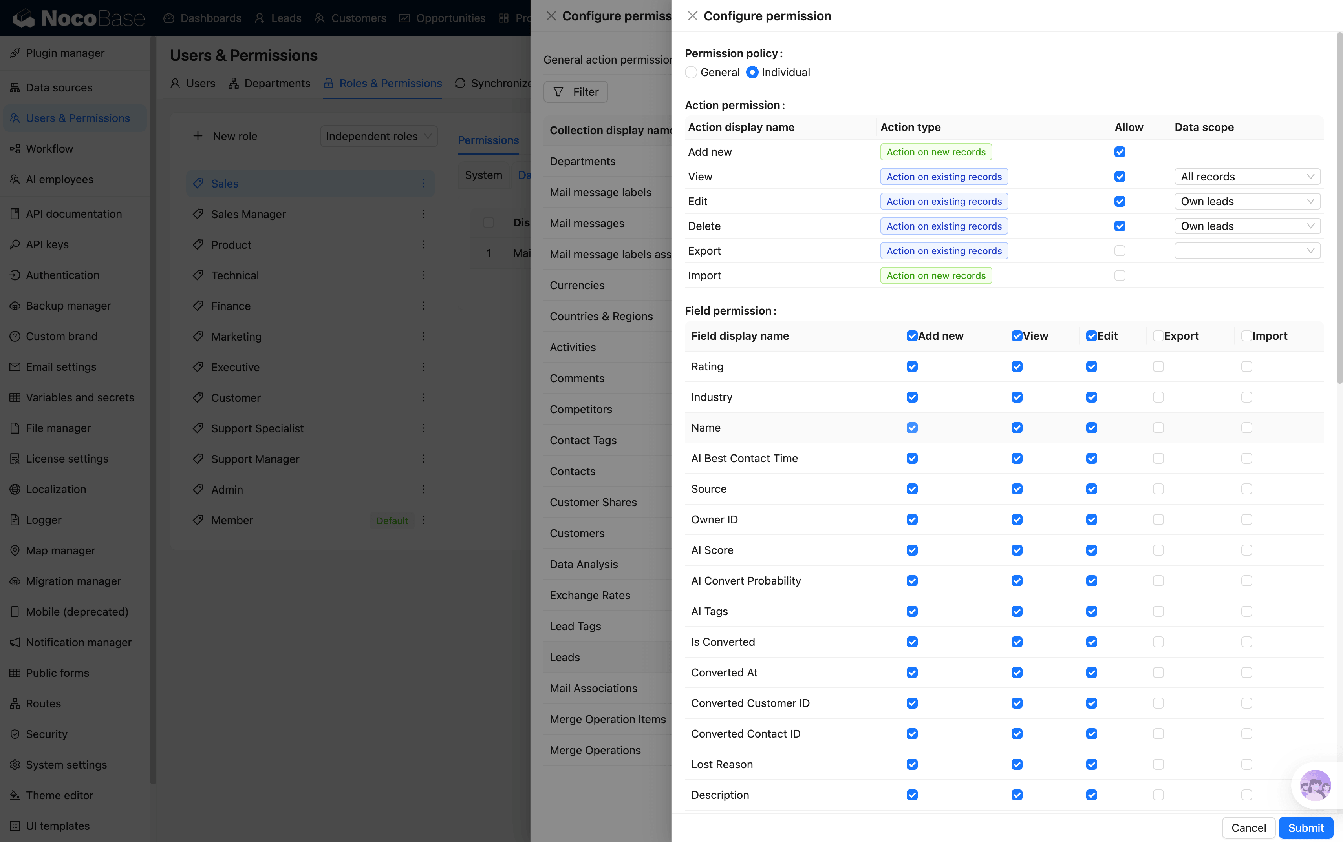The image size is (1343, 842).
Task: Open Plugin manager via its plug icon
Action: (15, 53)
